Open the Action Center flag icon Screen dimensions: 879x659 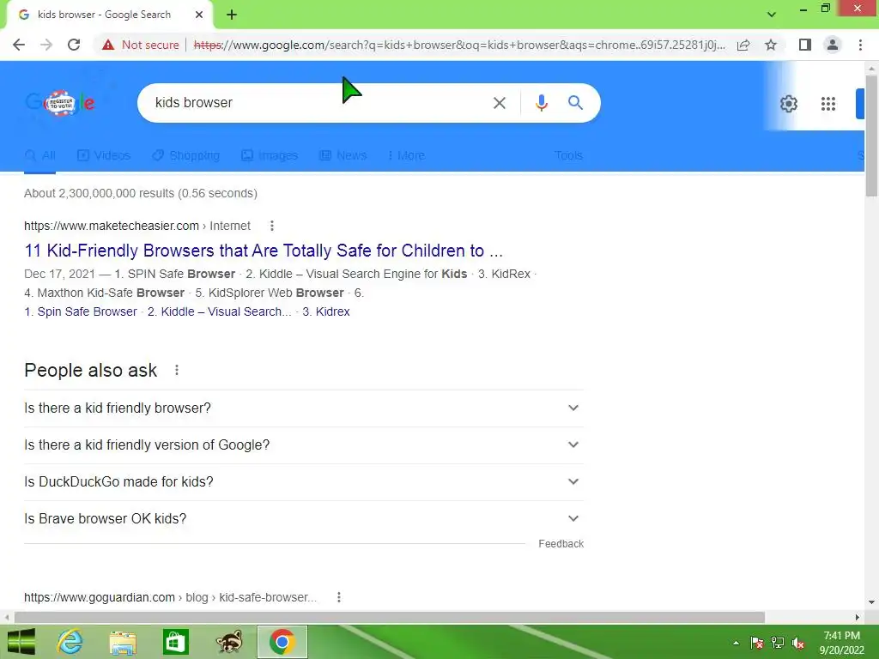click(x=757, y=643)
